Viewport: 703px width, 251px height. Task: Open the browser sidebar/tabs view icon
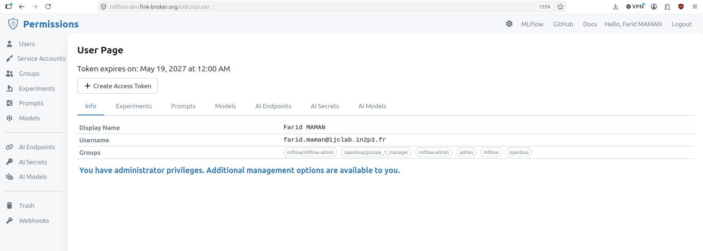(9, 6)
